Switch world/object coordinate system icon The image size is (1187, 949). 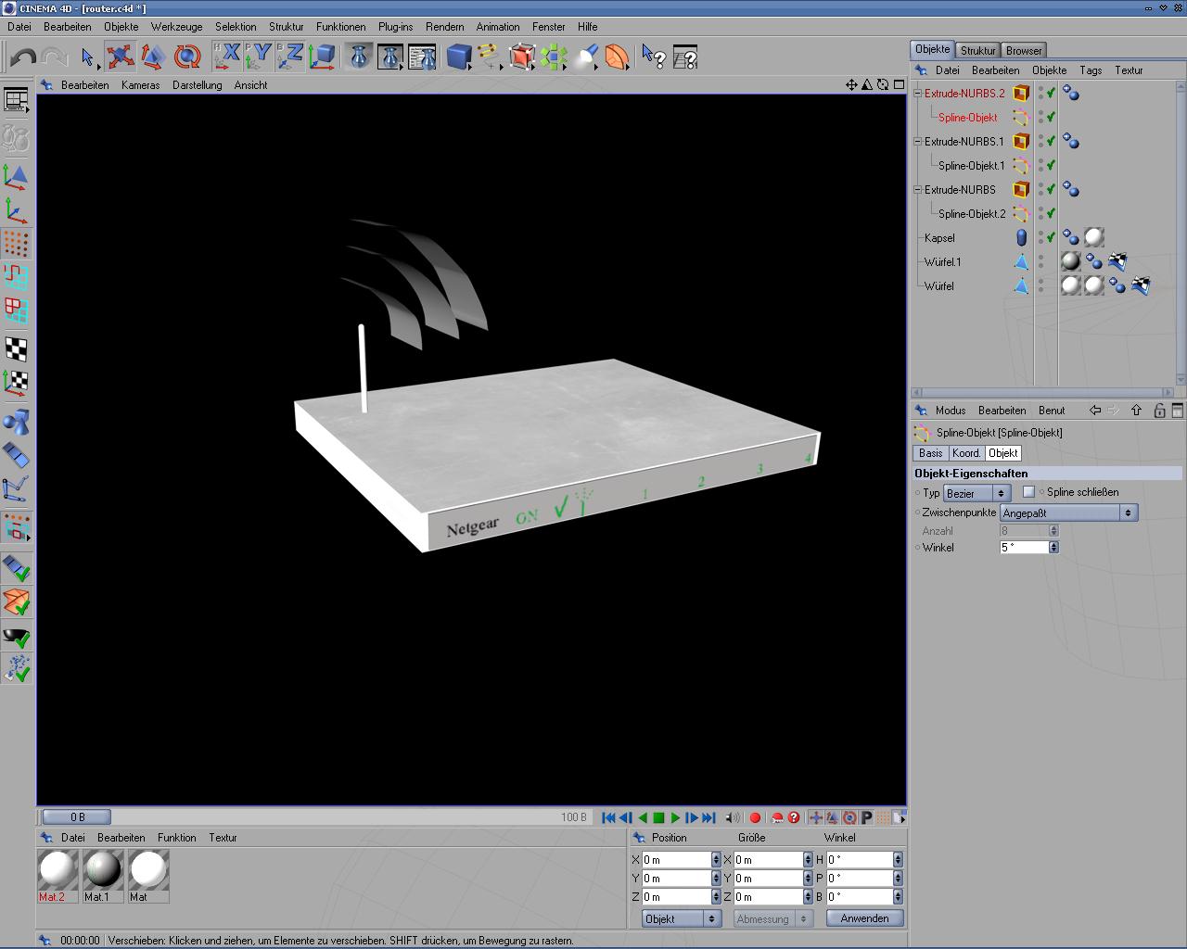pyautogui.click(x=323, y=57)
